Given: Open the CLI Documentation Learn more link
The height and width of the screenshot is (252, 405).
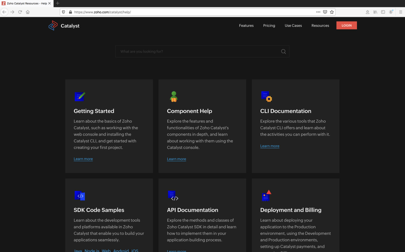Looking at the screenshot, I should [270, 146].
